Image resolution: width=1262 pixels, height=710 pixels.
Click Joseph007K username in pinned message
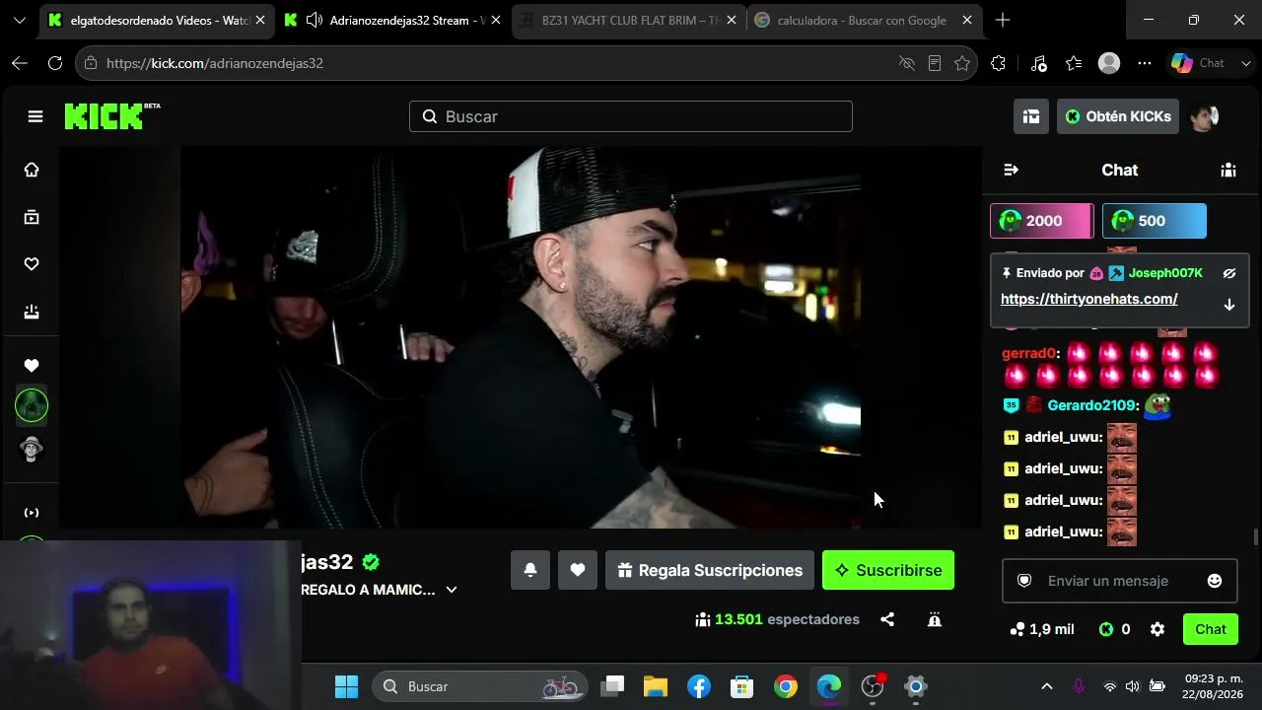pos(1165,273)
